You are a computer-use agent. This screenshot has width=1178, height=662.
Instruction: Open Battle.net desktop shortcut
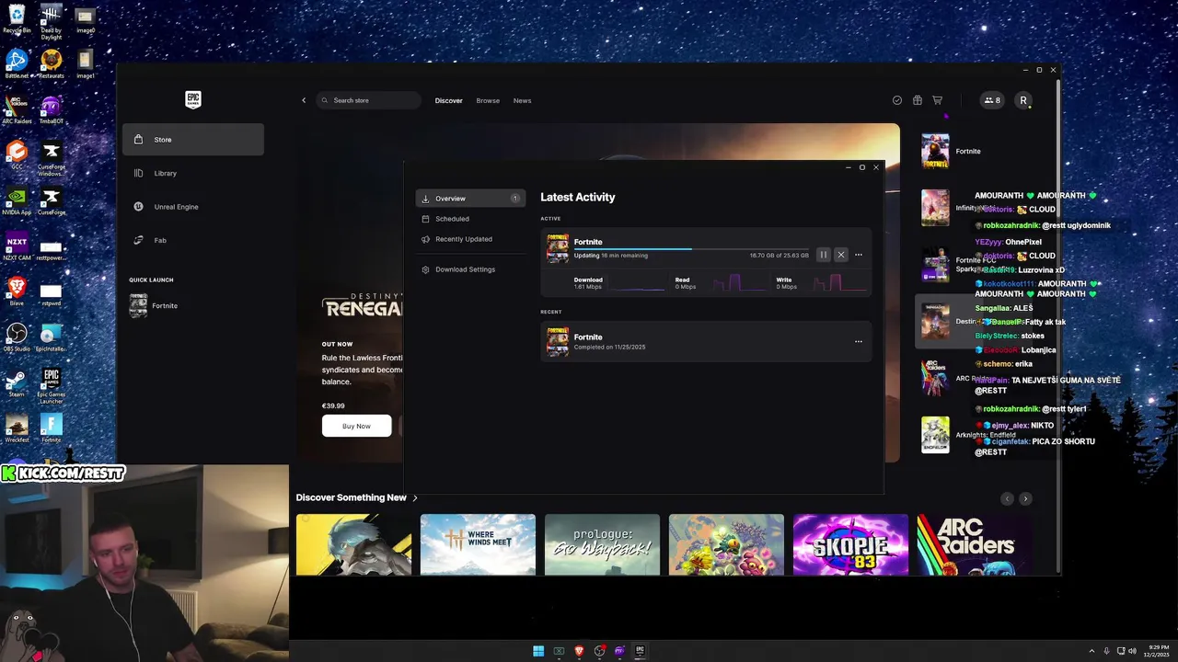pyautogui.click(x=17, y=64)
